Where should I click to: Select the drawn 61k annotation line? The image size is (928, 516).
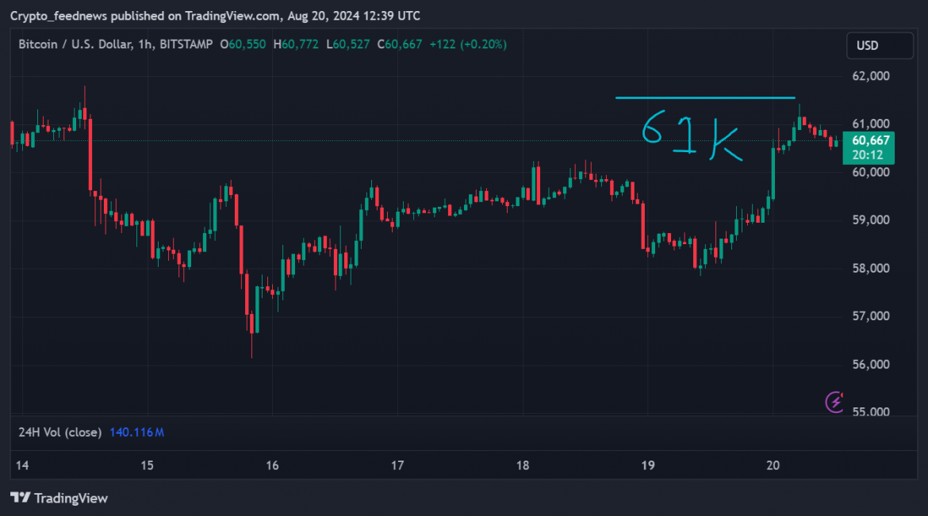[704, 97]
